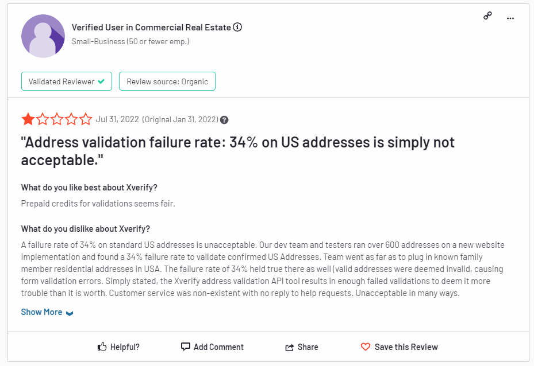Click the fifth empty rating star

click(86, 119)
